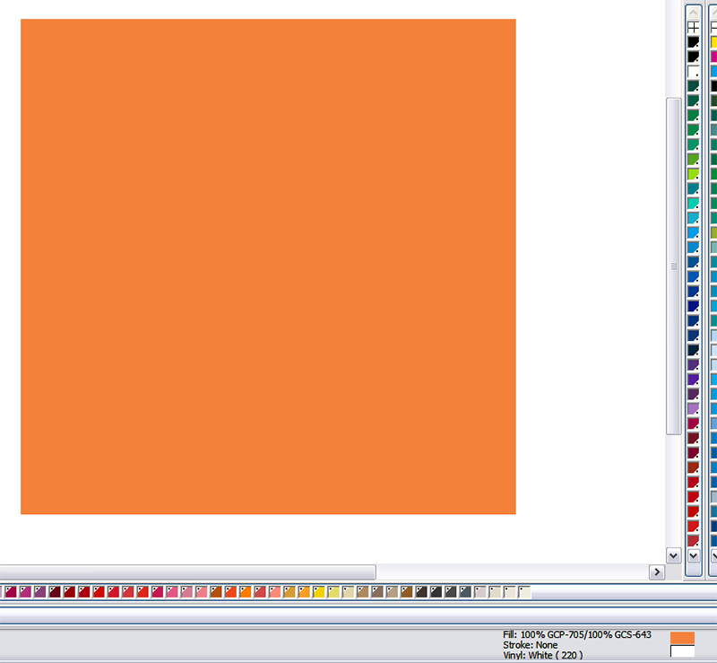
Task: Pick the last ivory swatch in bottom palette
Action: (x=524, y=592)
